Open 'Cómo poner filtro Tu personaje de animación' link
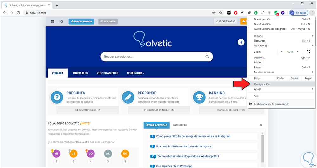This screenshot has width=317, height=168. pyautogui.click(x=193, y=136)
